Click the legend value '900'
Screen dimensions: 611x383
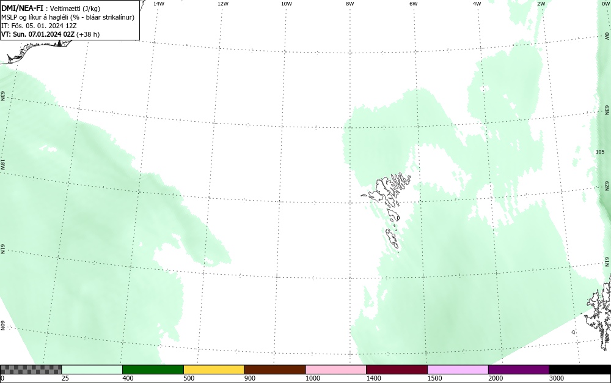coord(250,378)
